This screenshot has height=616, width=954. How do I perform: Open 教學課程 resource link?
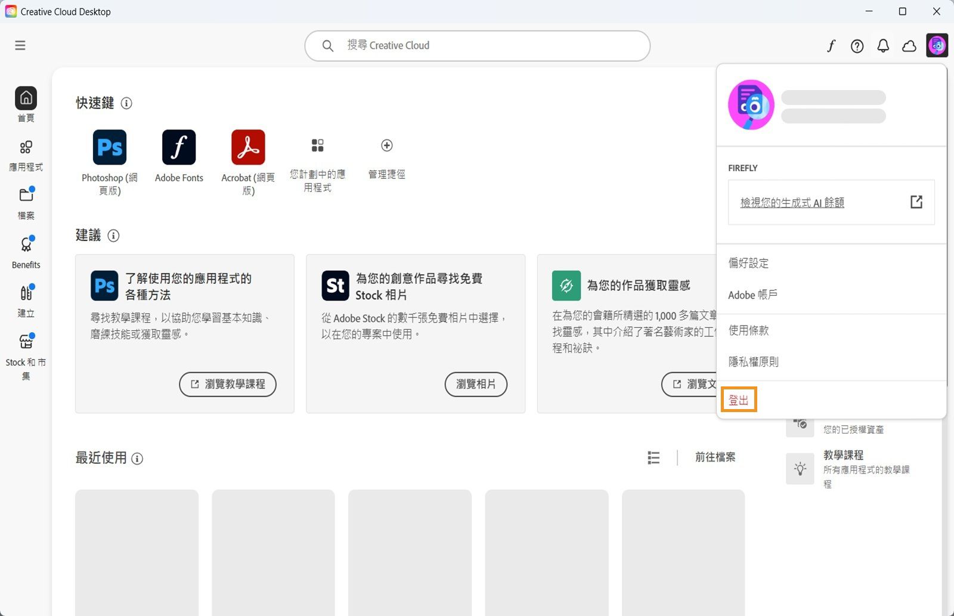pyautogui.click(x=843, y=455)
